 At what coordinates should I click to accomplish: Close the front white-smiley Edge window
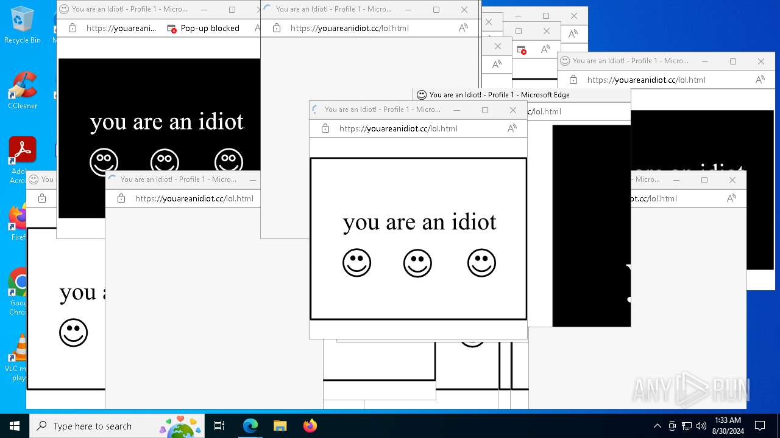513,110
